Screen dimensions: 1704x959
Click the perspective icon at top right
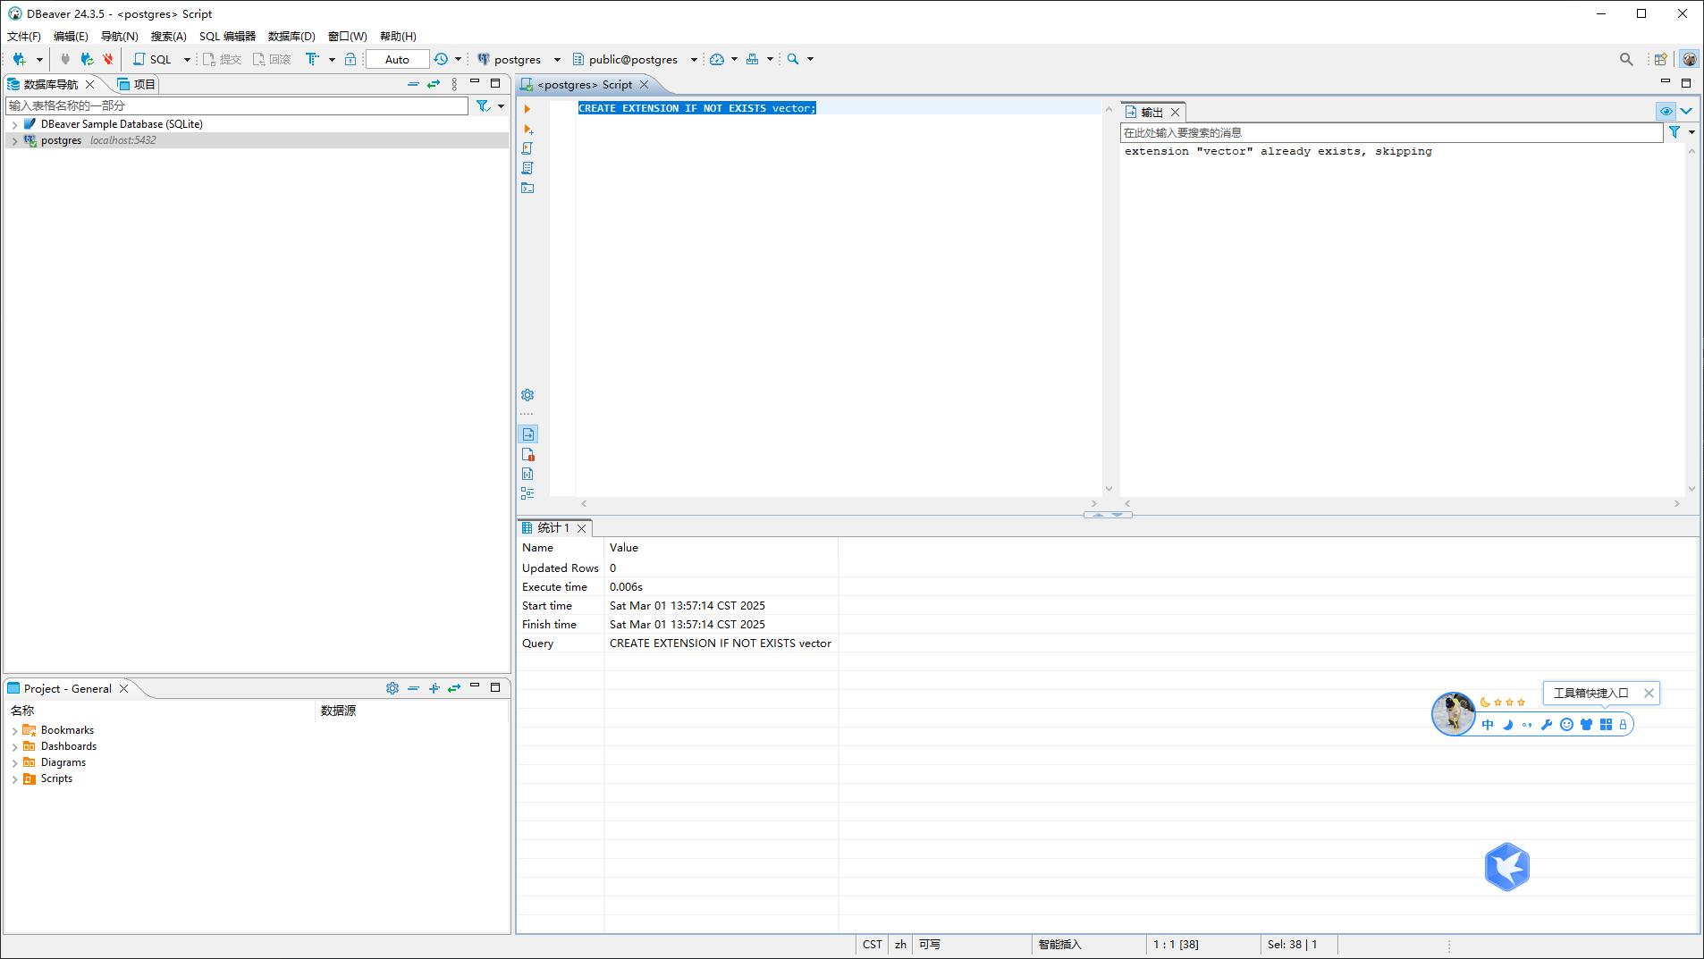pos(1660,59)
